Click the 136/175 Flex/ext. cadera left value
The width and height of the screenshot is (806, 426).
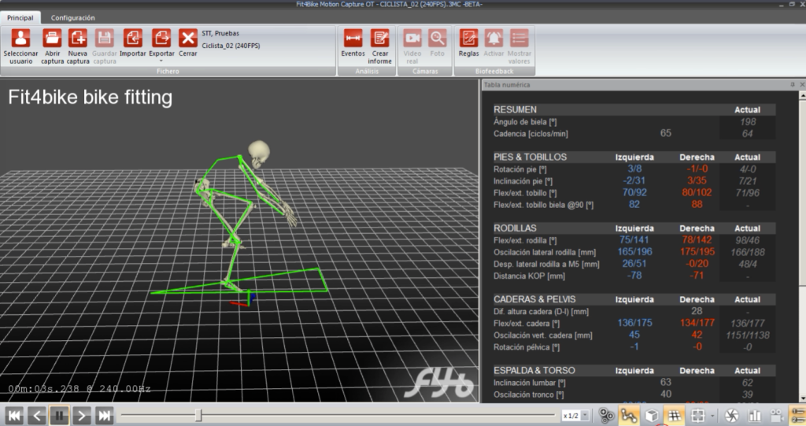635,323
